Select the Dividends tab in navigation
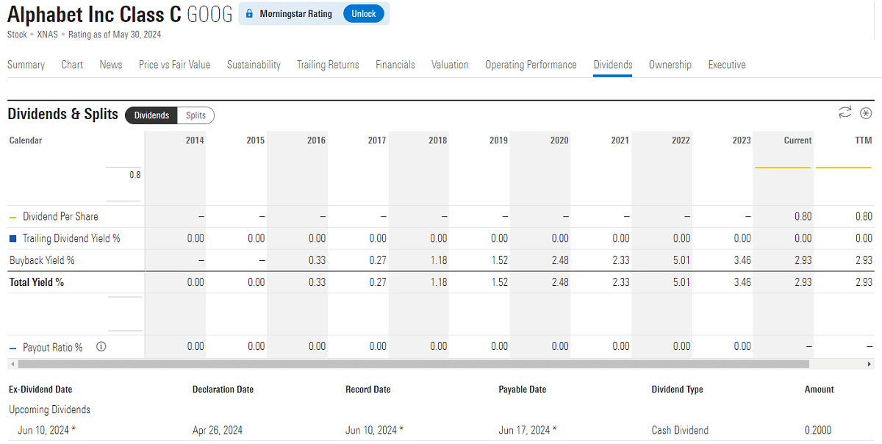 coord(613,65)
